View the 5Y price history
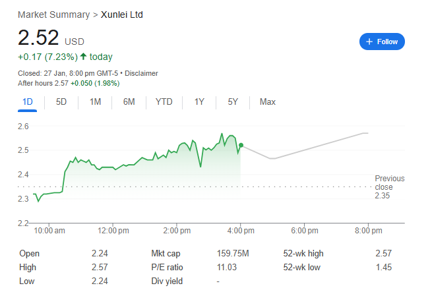 click(233, 102)
